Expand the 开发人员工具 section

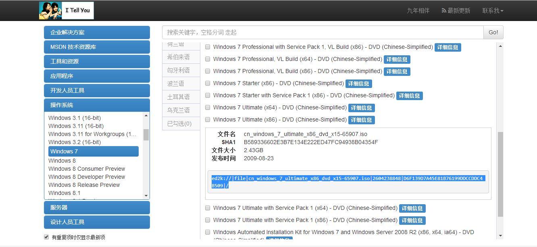(x=97, y=90)
